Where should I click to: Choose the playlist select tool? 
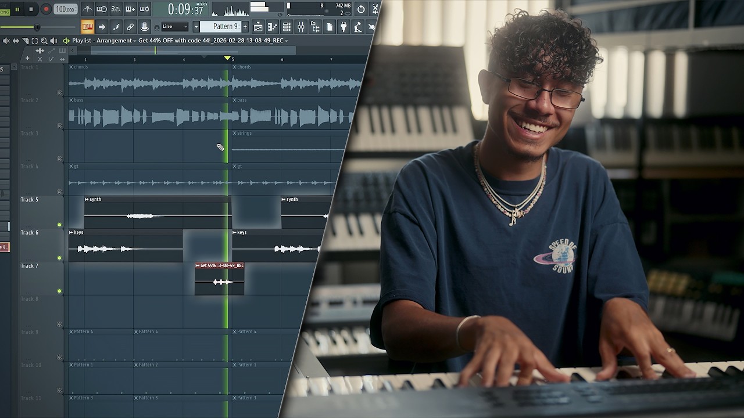(x=34, y=41)
